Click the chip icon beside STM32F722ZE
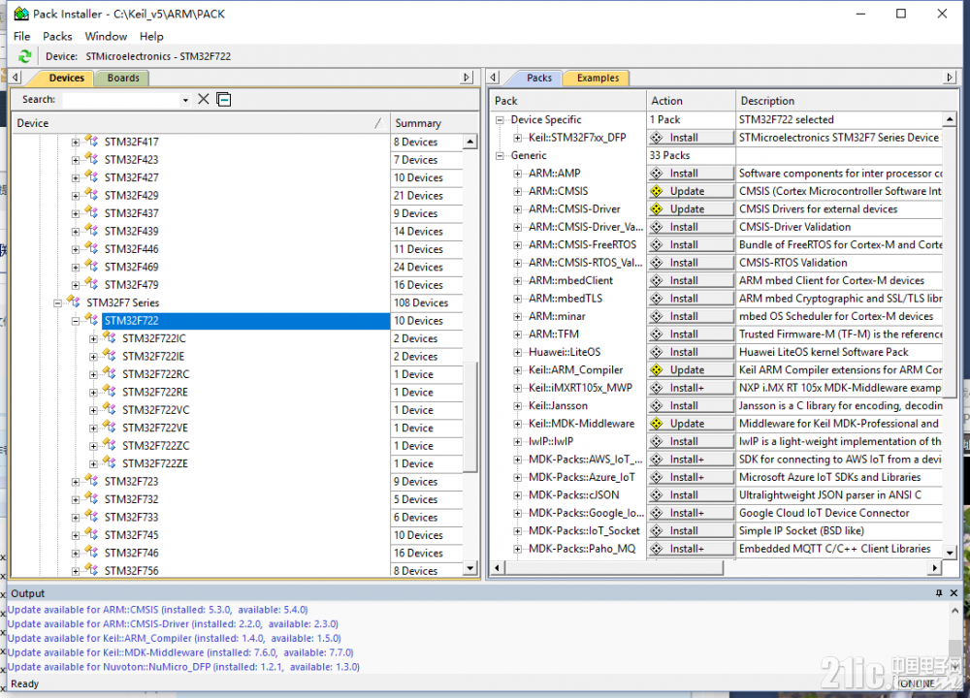Viewport: 970px width, 698px height. point(110,462)
